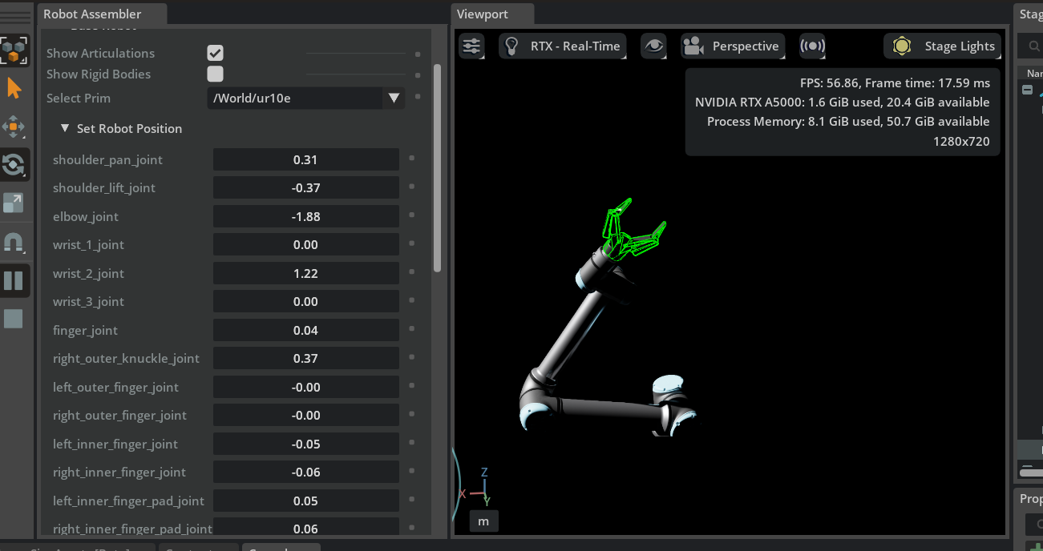Click the XYZ axis gizmo in viewport
This screenshot has width=1043, height=551.
tap(479, 487)
